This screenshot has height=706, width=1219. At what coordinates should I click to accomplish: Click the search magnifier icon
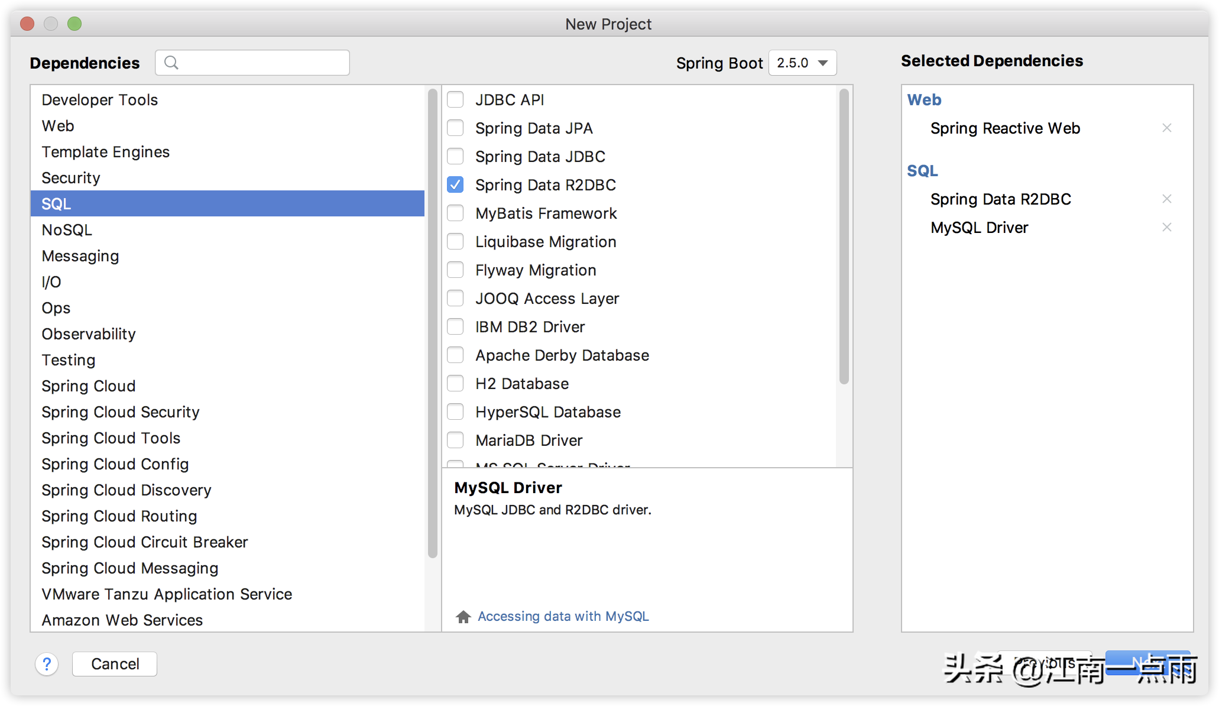tap(171, 63)
